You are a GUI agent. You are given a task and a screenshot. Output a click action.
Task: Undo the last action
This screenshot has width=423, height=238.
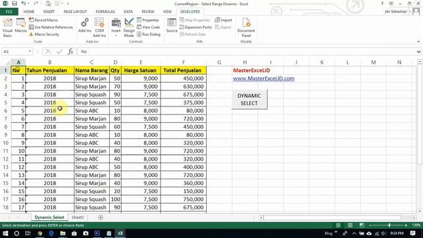click(x=24, y=3)
